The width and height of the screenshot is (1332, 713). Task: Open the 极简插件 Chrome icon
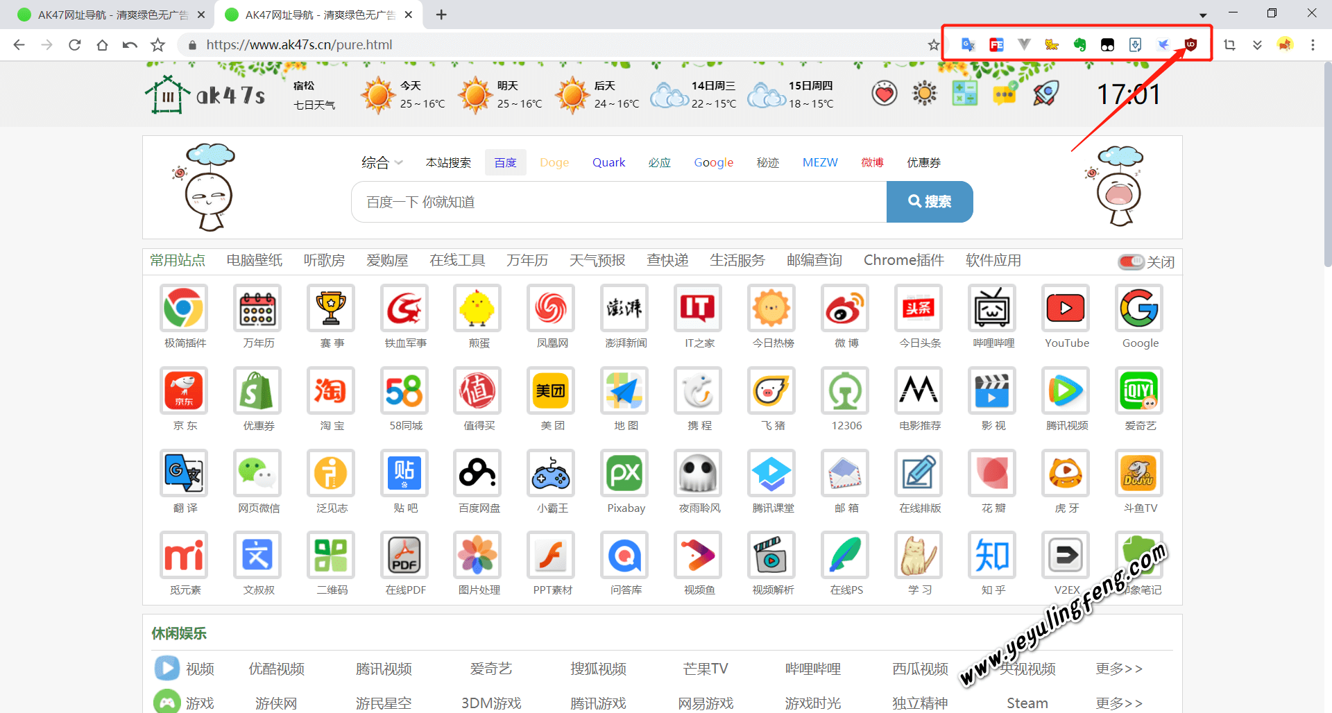tap(184, 308)
